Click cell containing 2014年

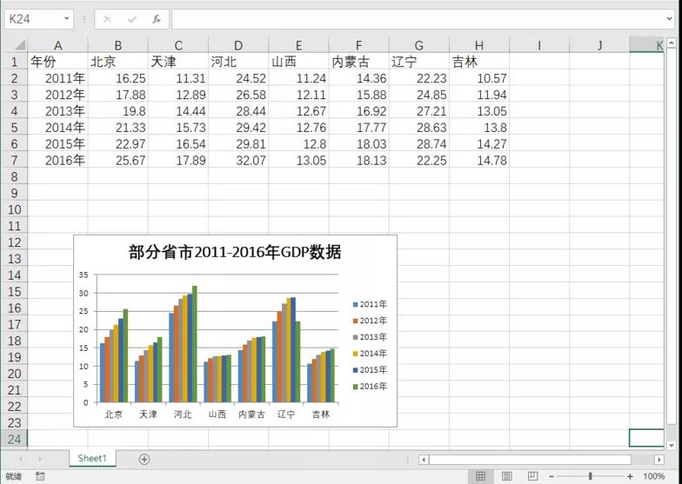point(57,127)
